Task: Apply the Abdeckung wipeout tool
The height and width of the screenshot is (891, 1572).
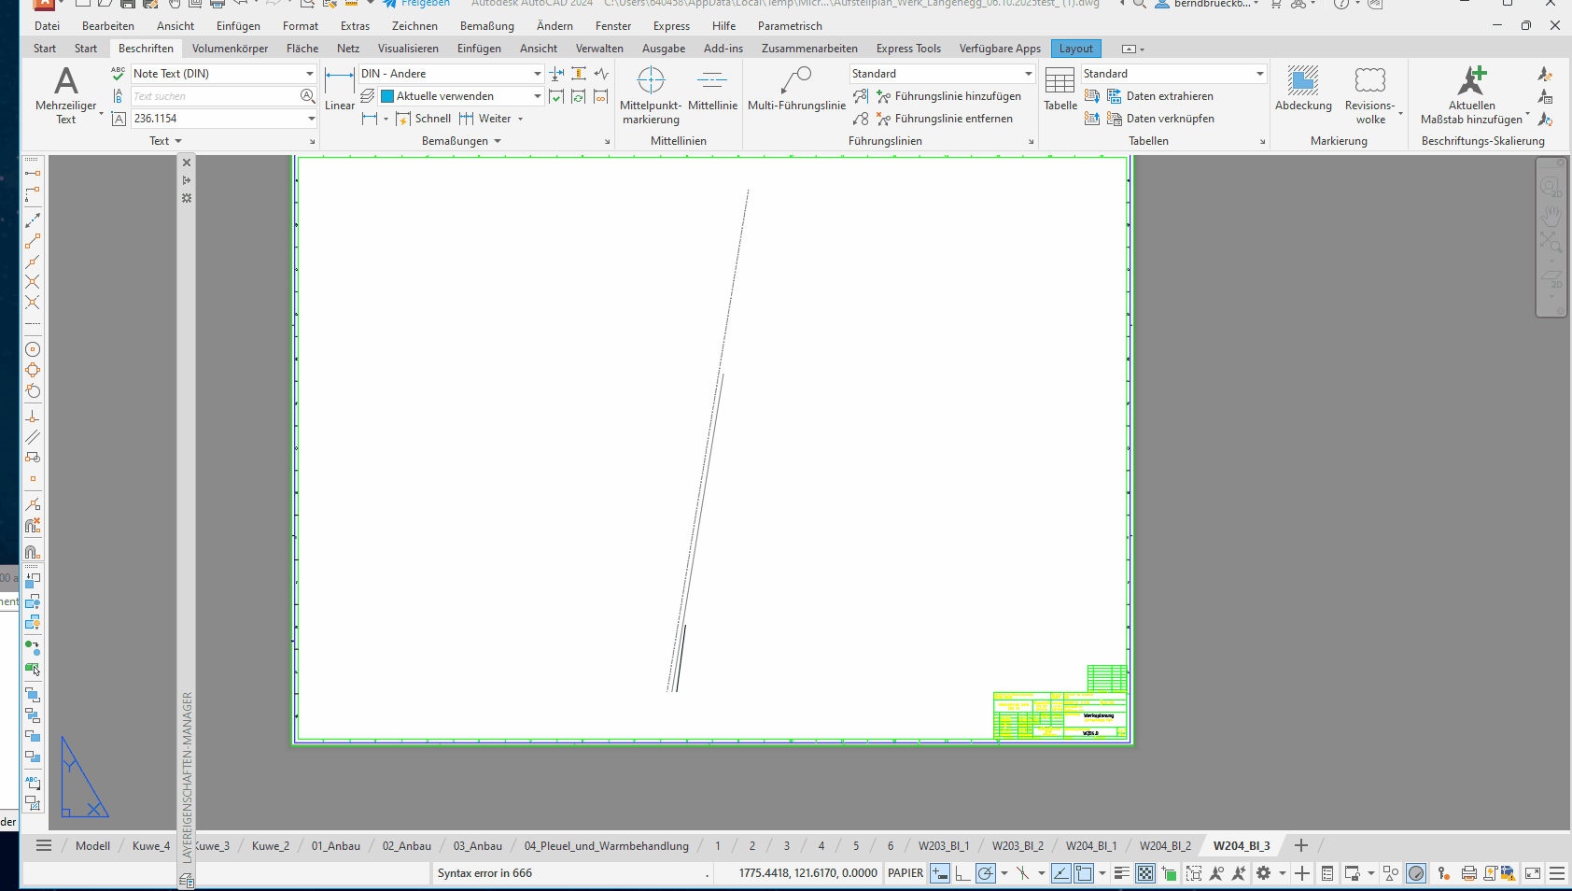Action: pos(1303,89)
